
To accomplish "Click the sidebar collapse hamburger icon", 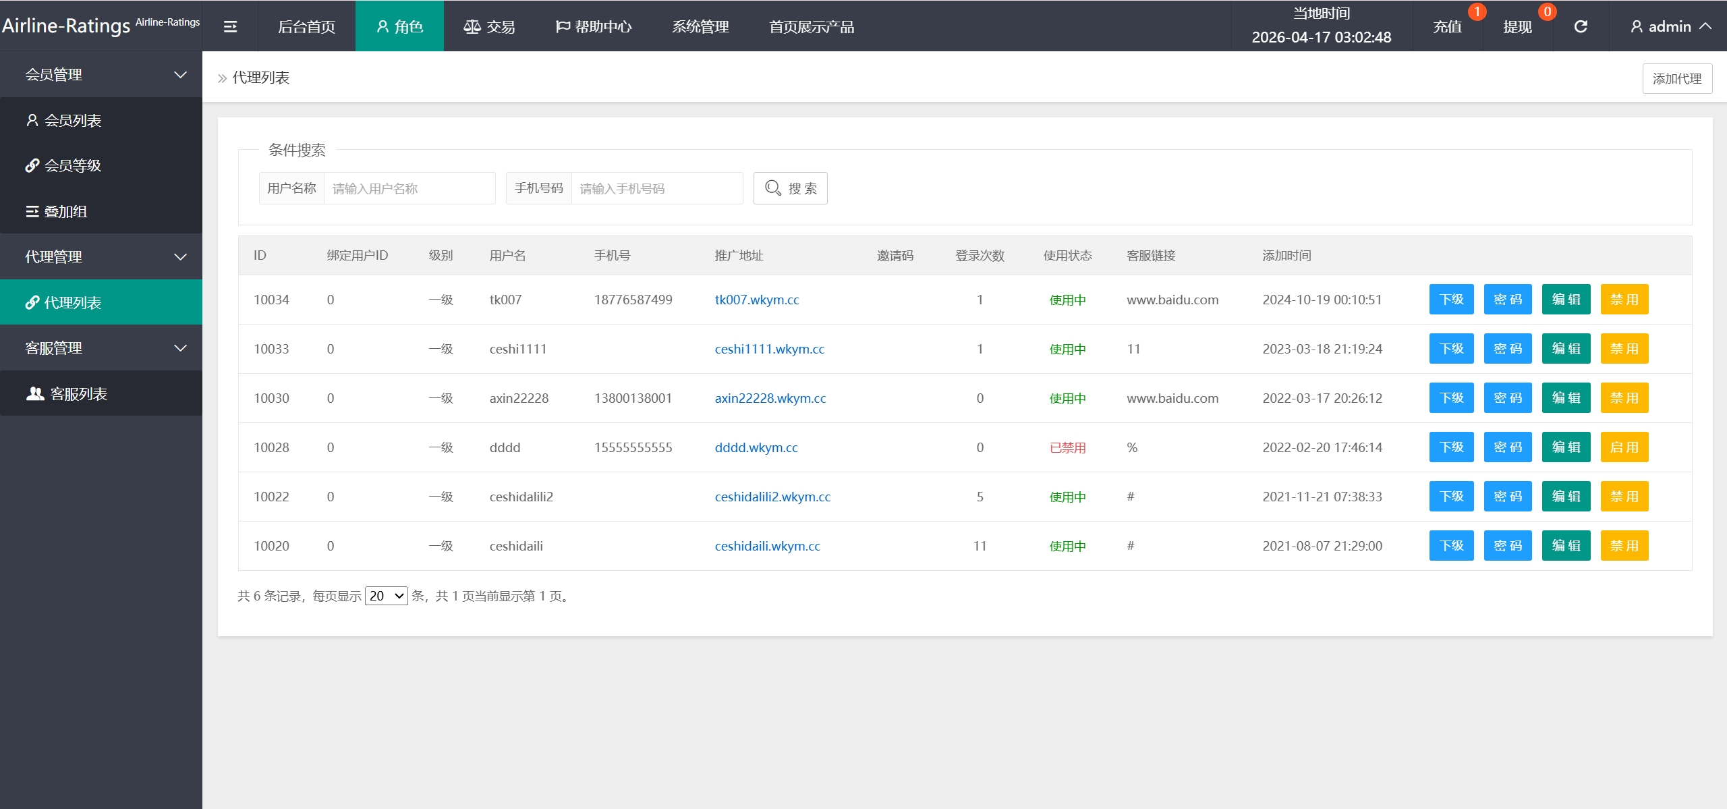I will pyautogui.click(x=230, y=26).
